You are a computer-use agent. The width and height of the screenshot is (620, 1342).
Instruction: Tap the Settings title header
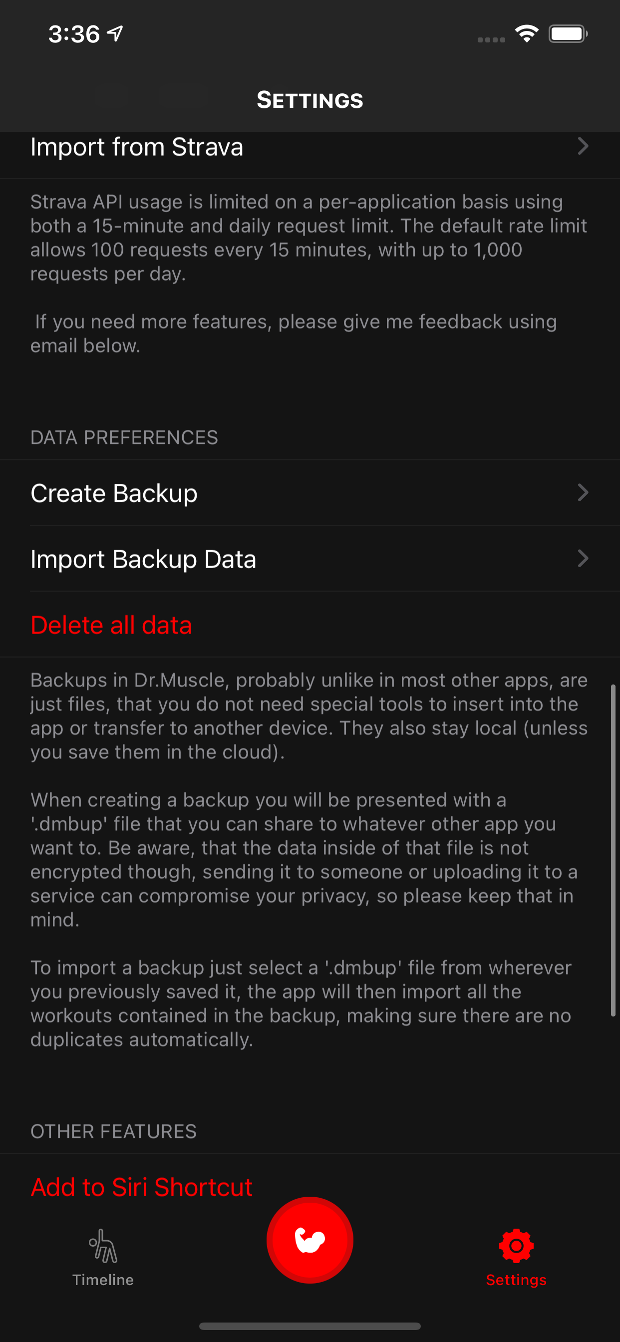click(310, 100)
